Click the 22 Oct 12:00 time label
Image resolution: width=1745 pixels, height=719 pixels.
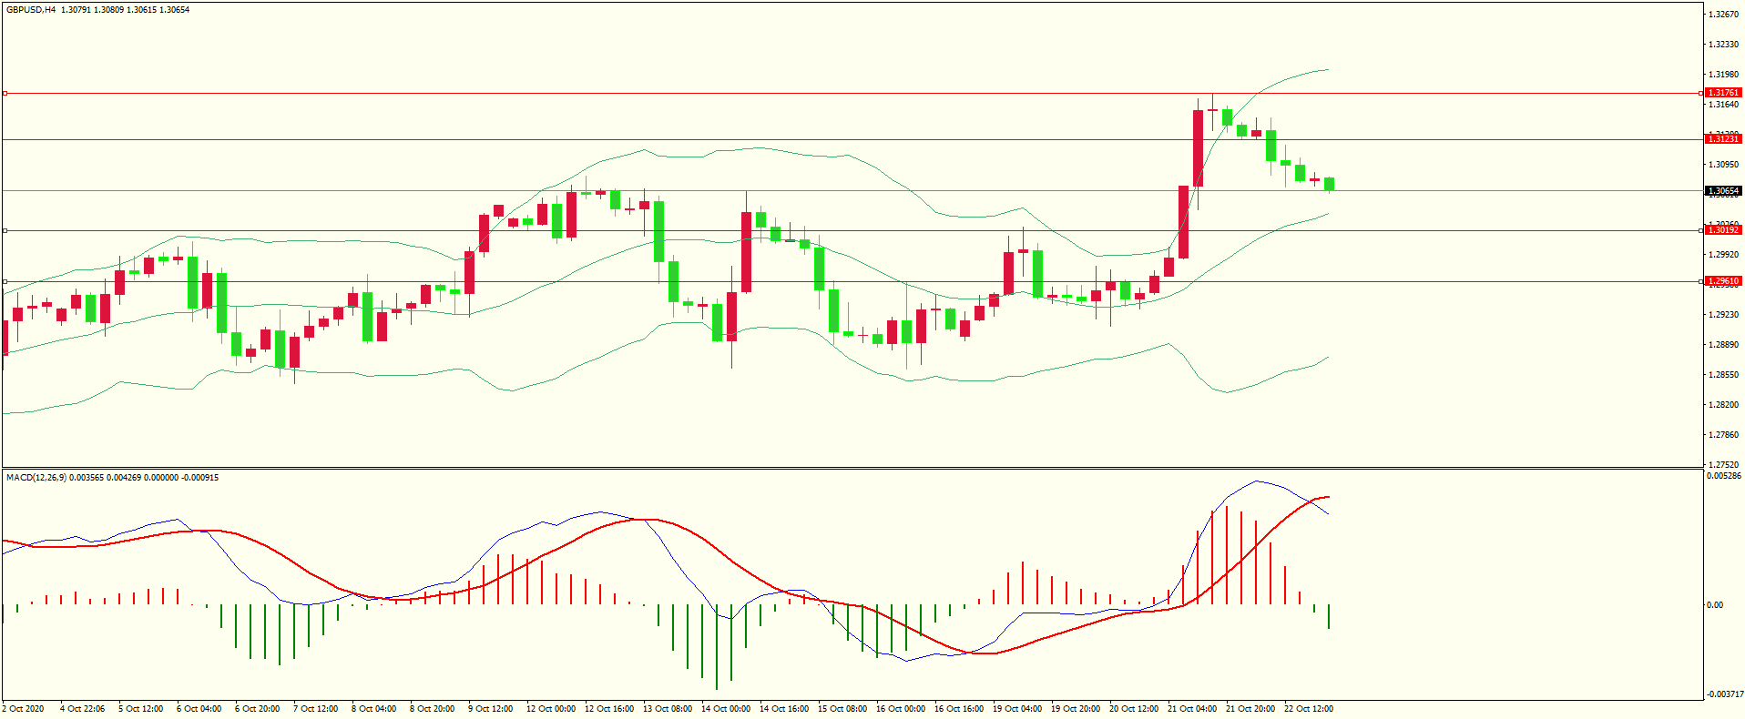pos(1309,709)
